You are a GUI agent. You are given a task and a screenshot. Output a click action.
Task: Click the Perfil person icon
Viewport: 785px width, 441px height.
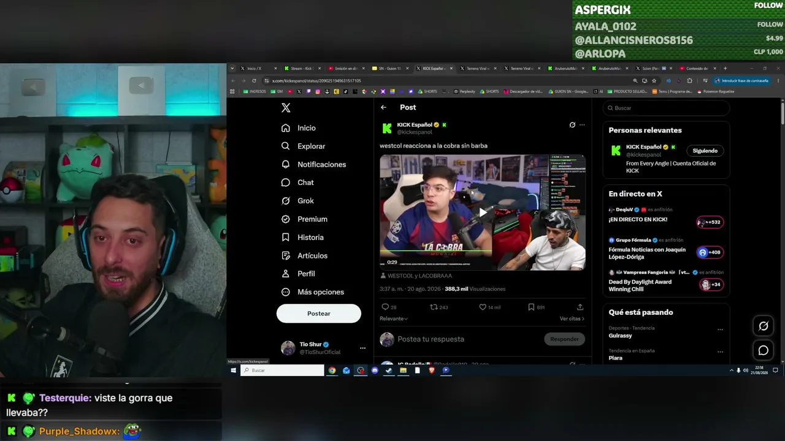(286, 274)
